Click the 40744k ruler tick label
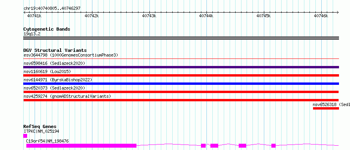 [206, 16]
